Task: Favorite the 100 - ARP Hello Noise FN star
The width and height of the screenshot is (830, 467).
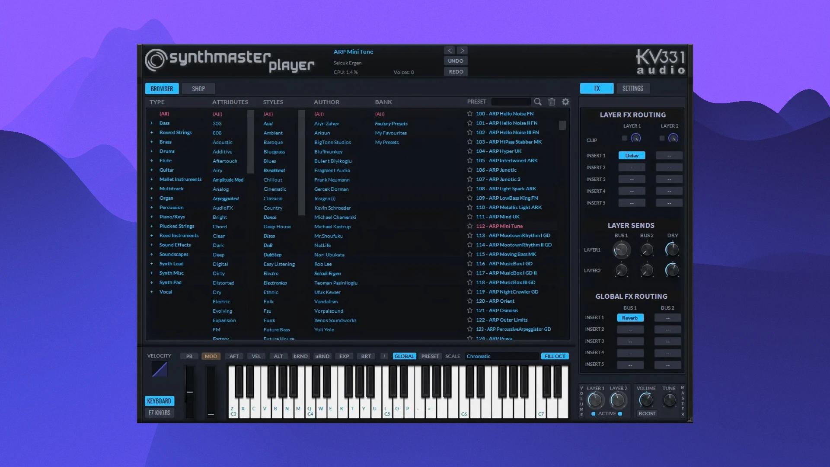Action: coord(470,114)
